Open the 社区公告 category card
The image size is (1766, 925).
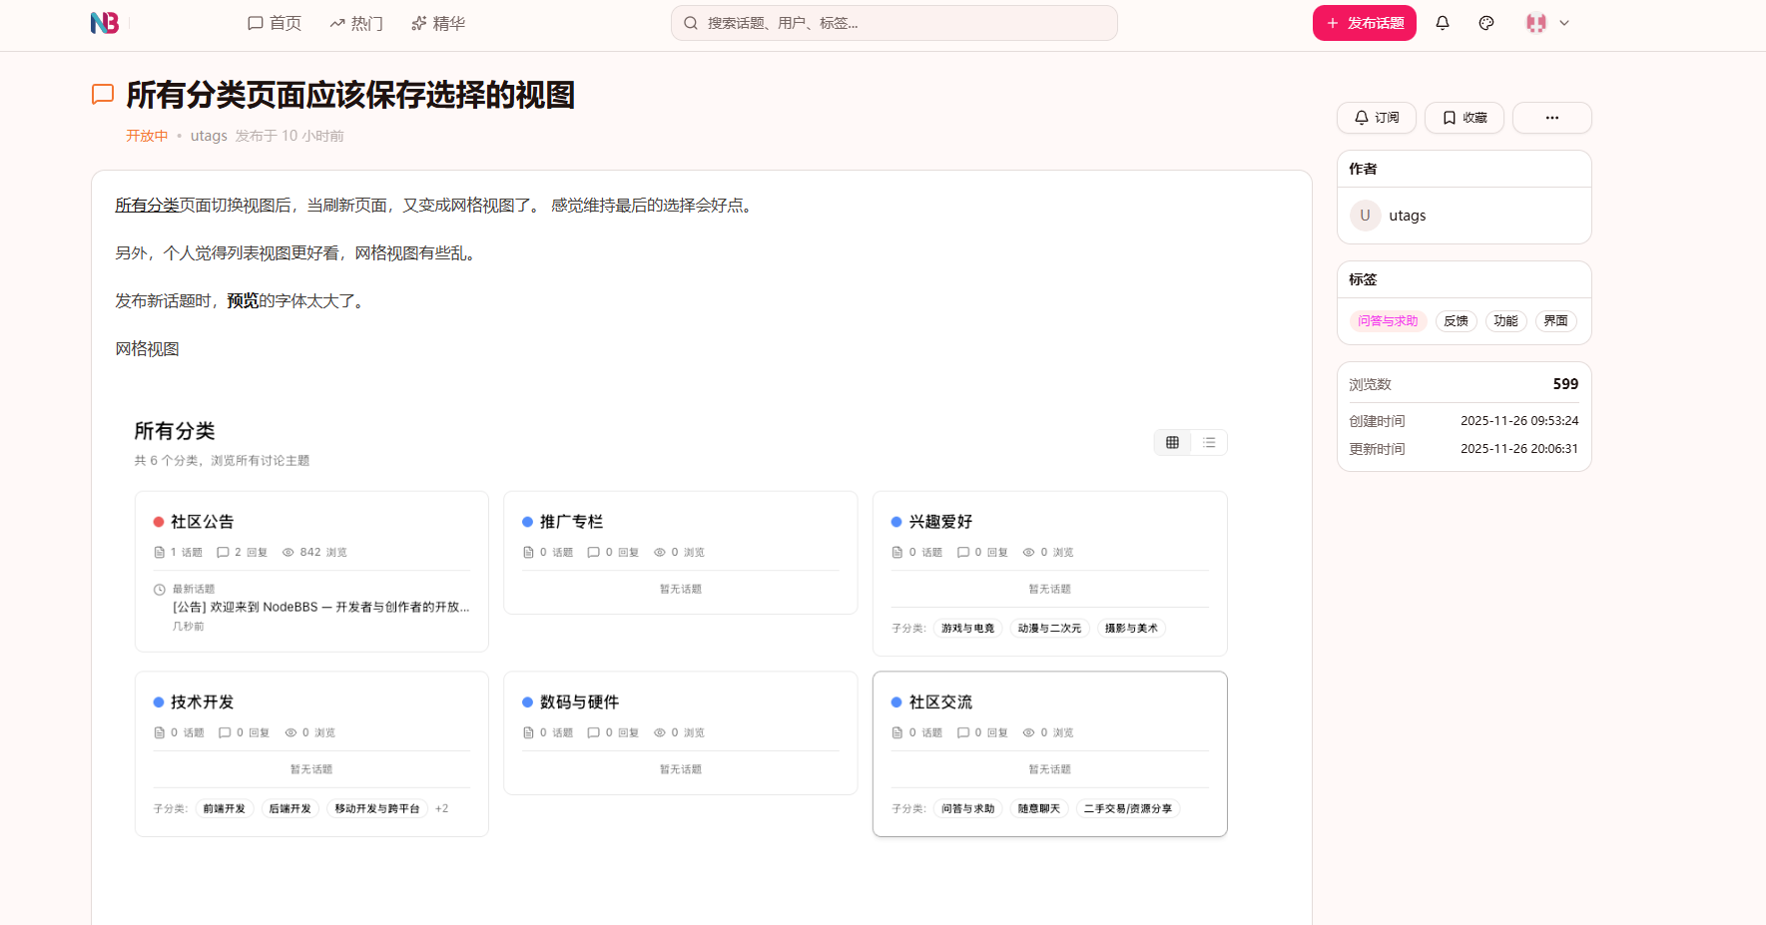click(311, 572)
